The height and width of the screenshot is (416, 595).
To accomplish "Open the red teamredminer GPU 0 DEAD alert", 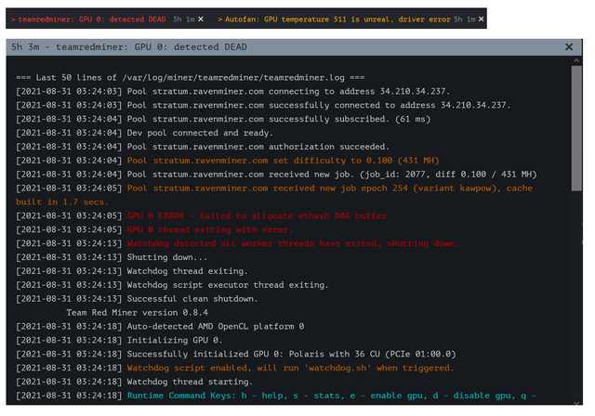I will 92,19.
